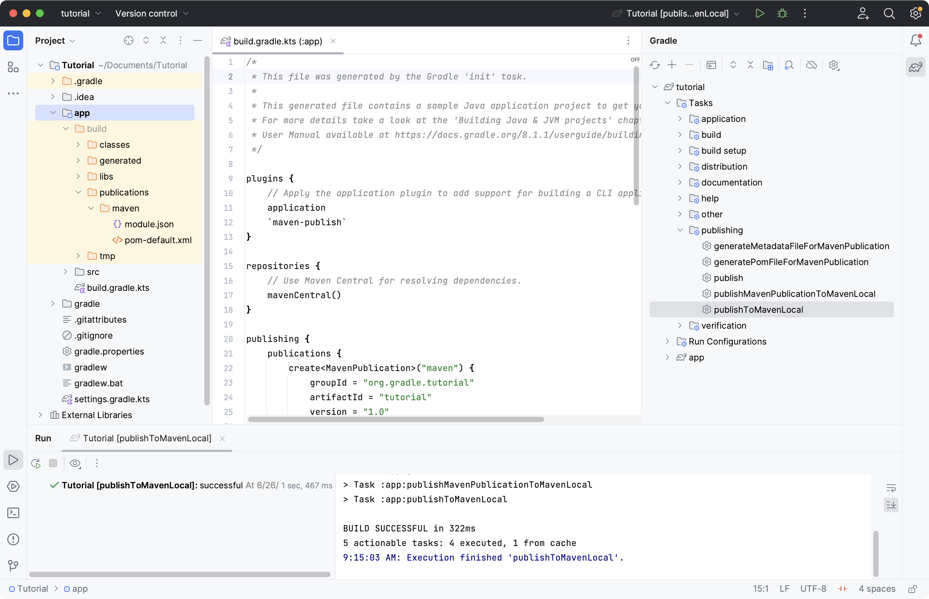929x599 pixels.
Task: Select publishToMavenLocal Gradle task
Action: coord(771,310)
